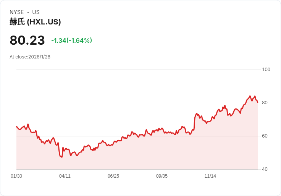281x196 pixels.
Task: Open the 赫氏 (HXL.US) stock title
Action: (x=35, y=22)
